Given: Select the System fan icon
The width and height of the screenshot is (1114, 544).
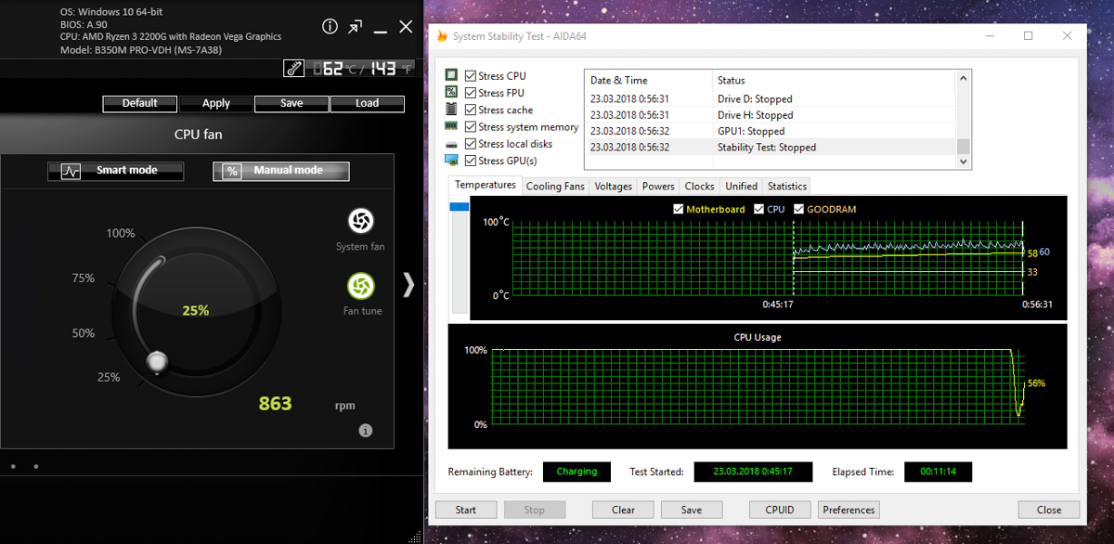Looking at the screenshot, I should 360,221.
